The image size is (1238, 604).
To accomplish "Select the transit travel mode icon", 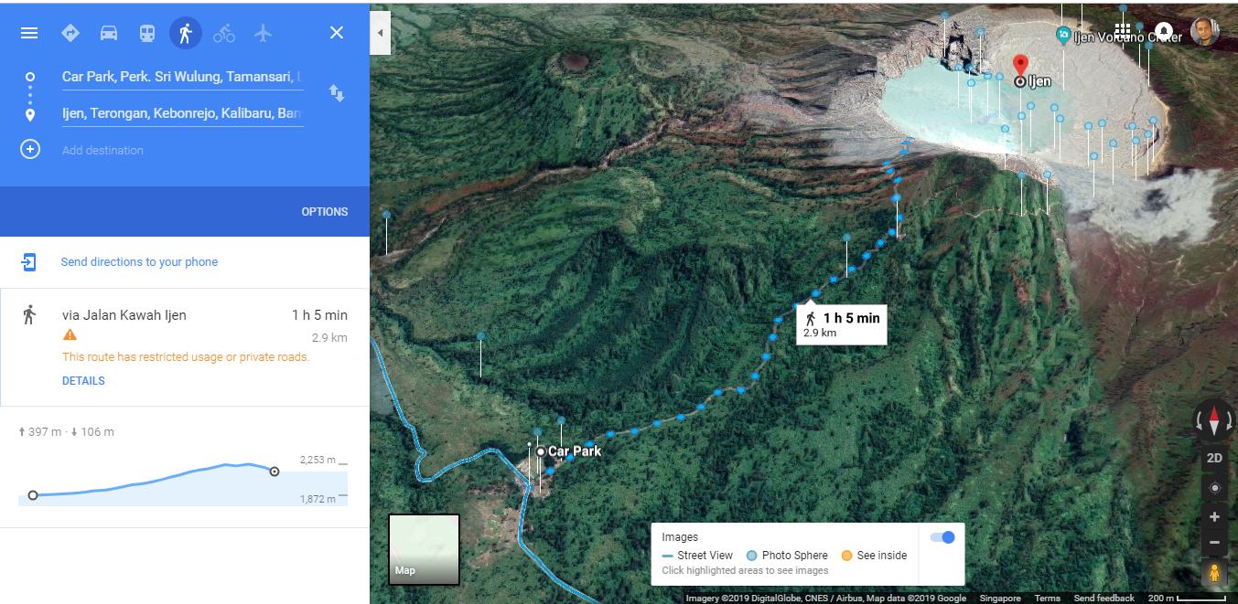I will click(x=146, y=33).
